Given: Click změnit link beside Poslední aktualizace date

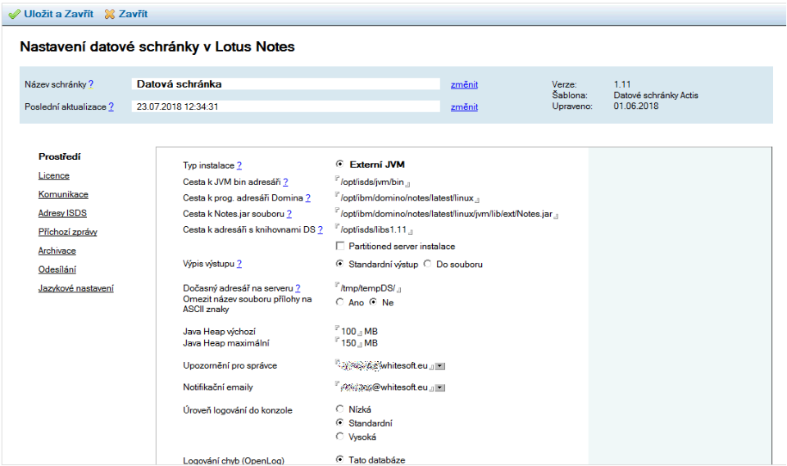Looking at the screenshot, I should [464, 106].
